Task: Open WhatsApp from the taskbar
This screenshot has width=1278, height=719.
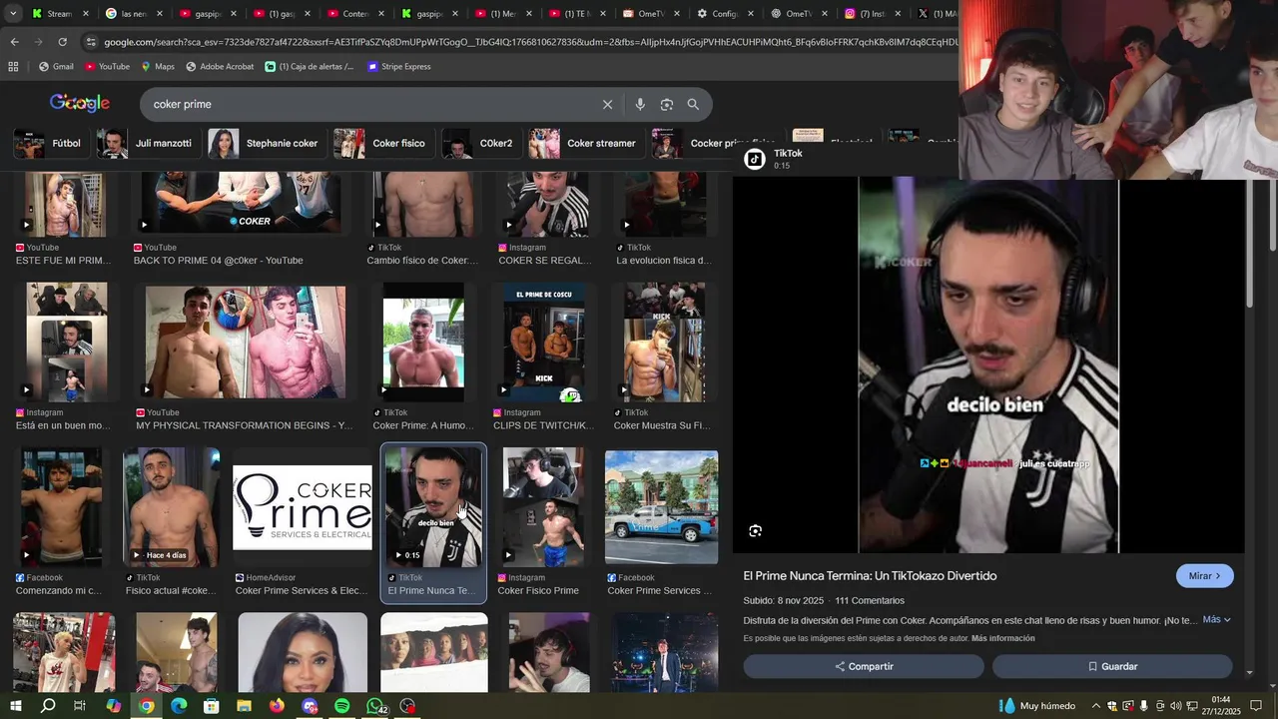Action: pyautogui.click(x=375, y=706)
